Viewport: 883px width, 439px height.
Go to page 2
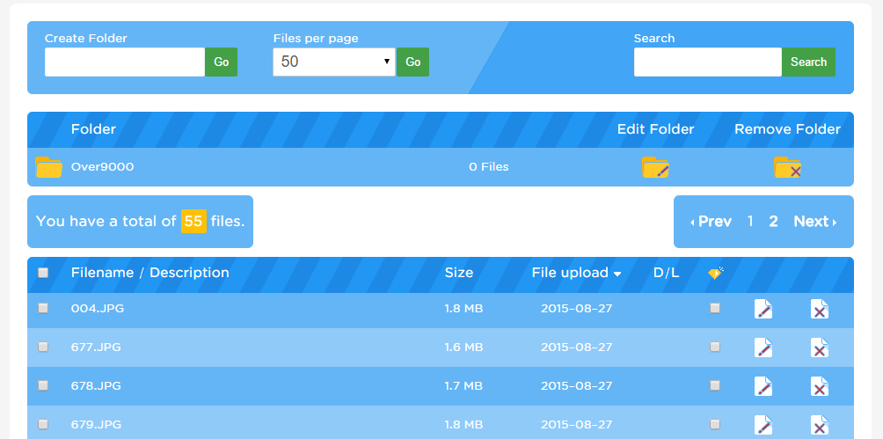(x=773, y=222)
